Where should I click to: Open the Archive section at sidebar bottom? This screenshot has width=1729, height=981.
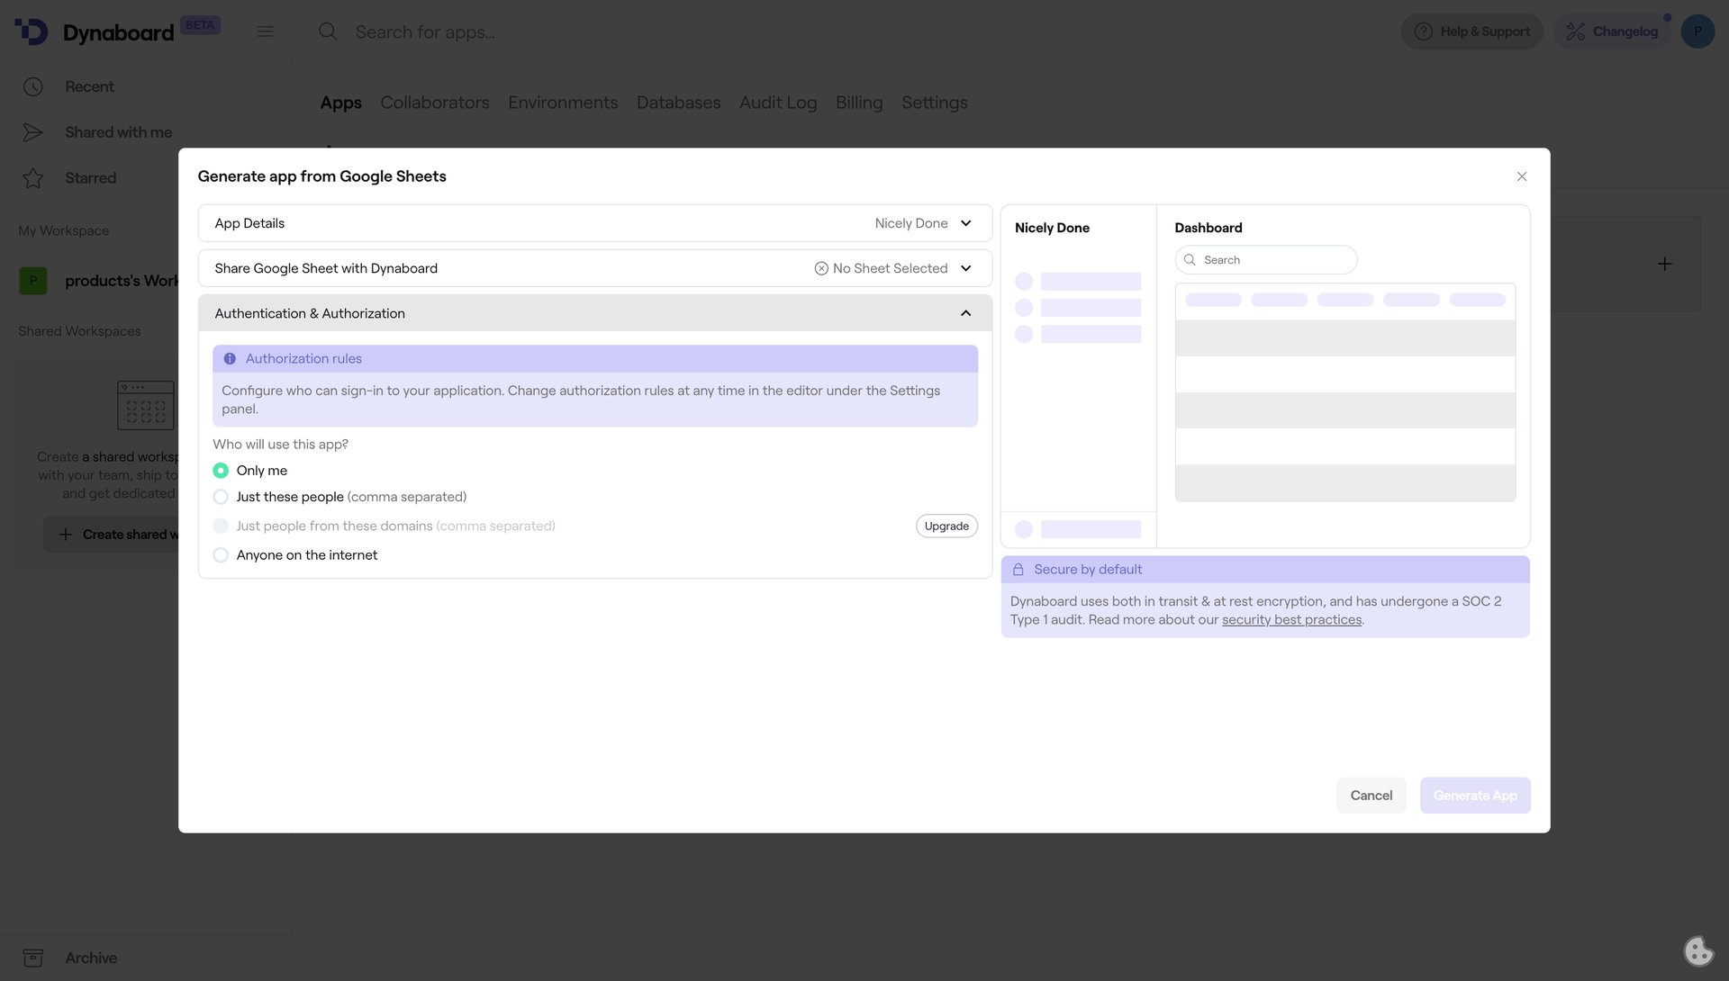click(90, 958)
